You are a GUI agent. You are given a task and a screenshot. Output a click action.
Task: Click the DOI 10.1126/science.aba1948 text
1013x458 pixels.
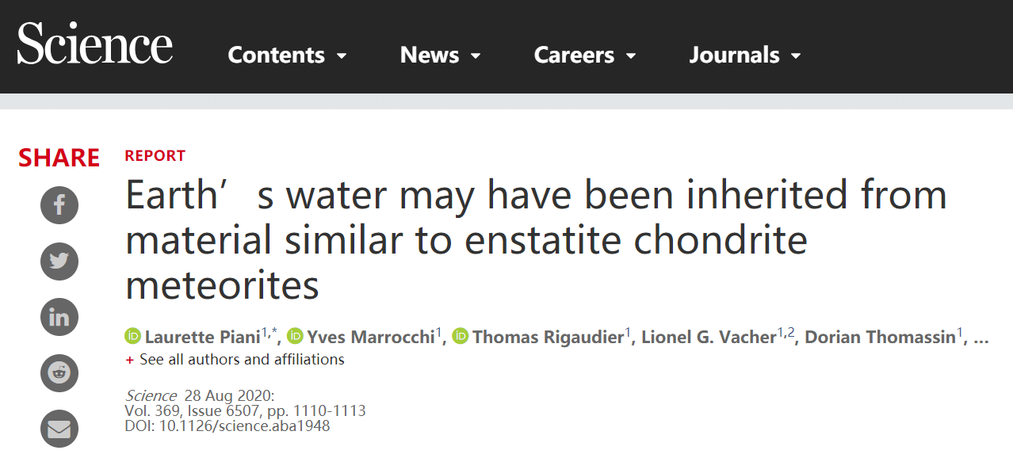click(x=227, y=426)
